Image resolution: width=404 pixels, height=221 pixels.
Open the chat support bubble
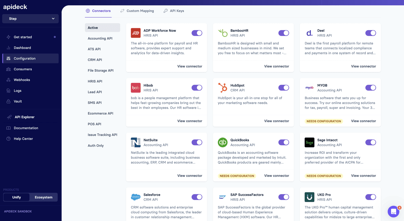393,212
